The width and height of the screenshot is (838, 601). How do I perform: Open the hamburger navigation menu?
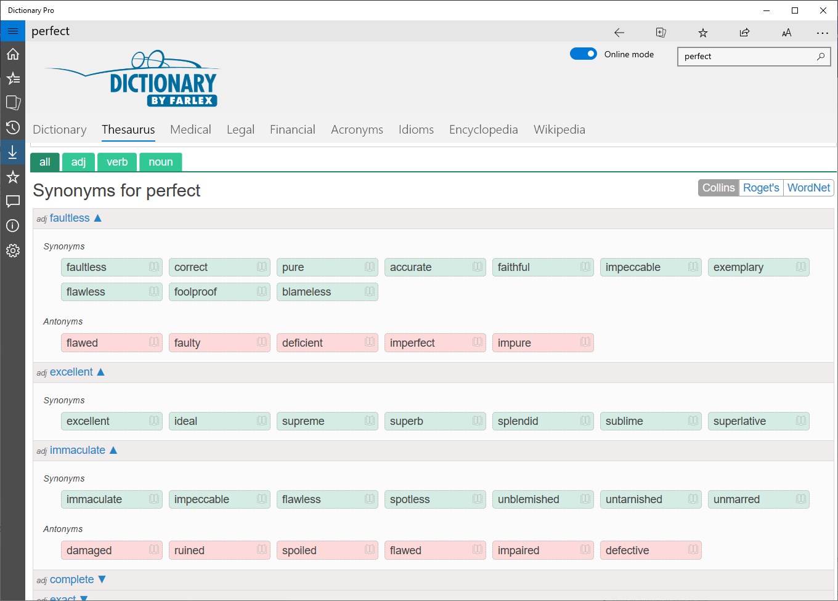coord(13,30)
